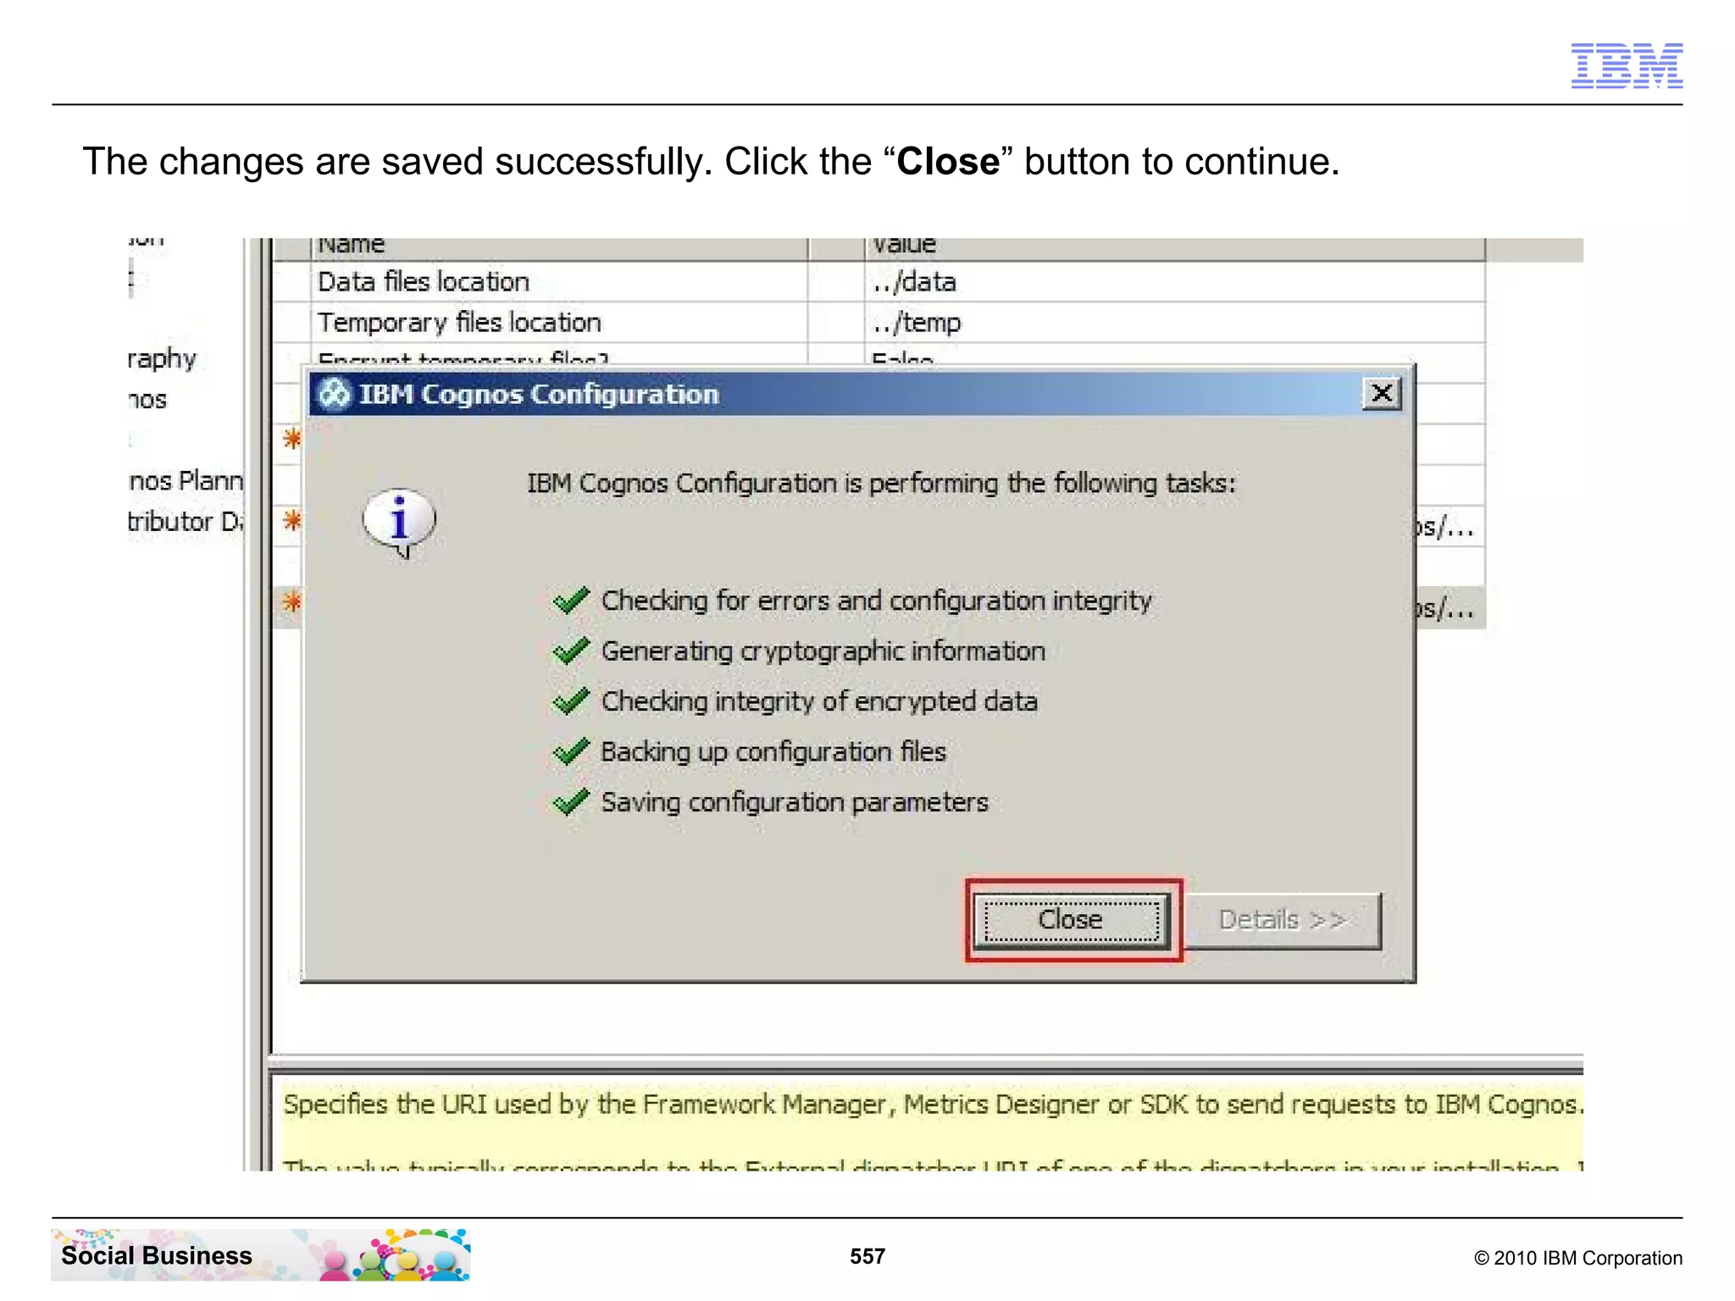Click the Cognos logo in the title bar

pos(334,394)
